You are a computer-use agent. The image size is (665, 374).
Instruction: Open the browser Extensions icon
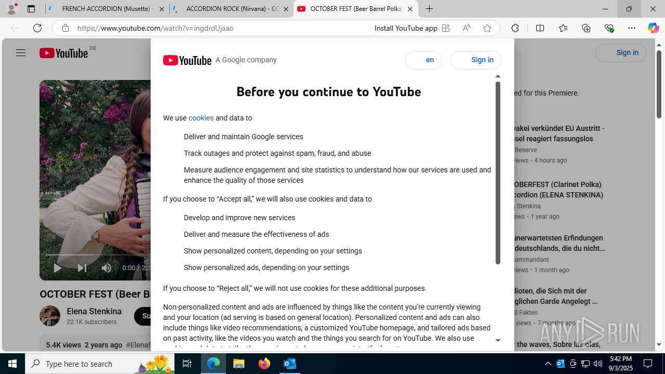[515, 28]
